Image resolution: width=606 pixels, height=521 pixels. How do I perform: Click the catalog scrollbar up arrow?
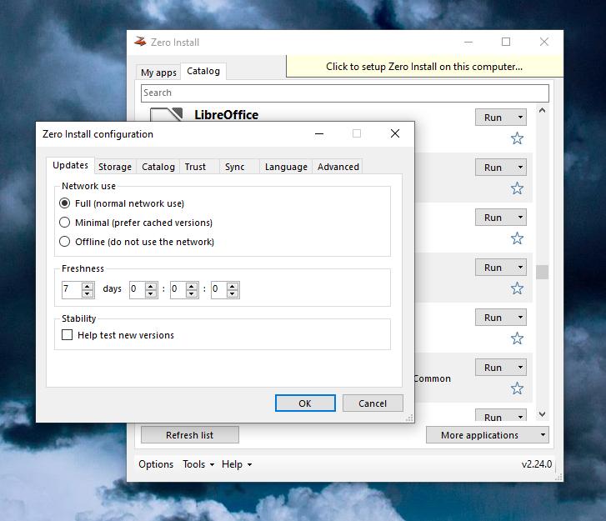point(542,111)
